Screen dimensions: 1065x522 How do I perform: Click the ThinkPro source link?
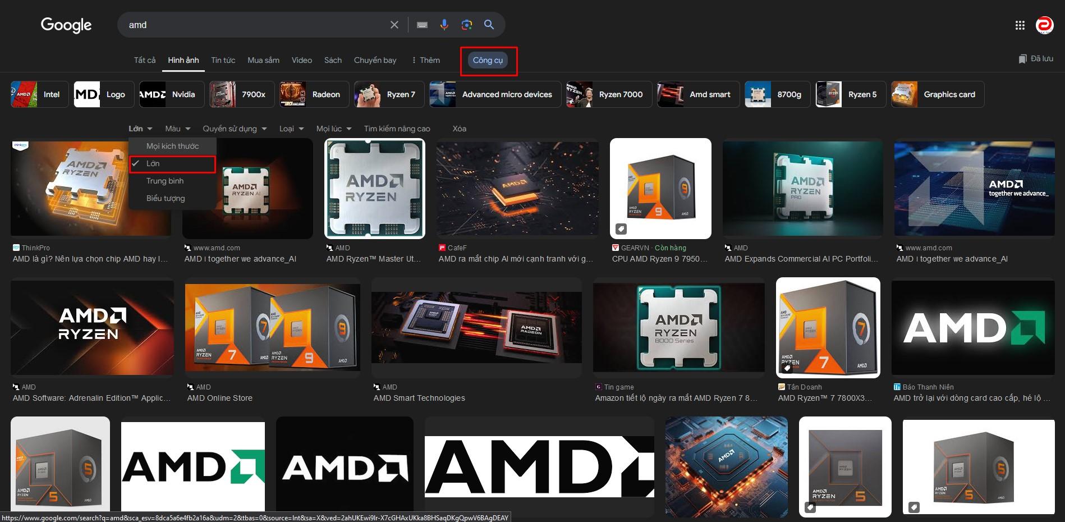click(31, 248)
